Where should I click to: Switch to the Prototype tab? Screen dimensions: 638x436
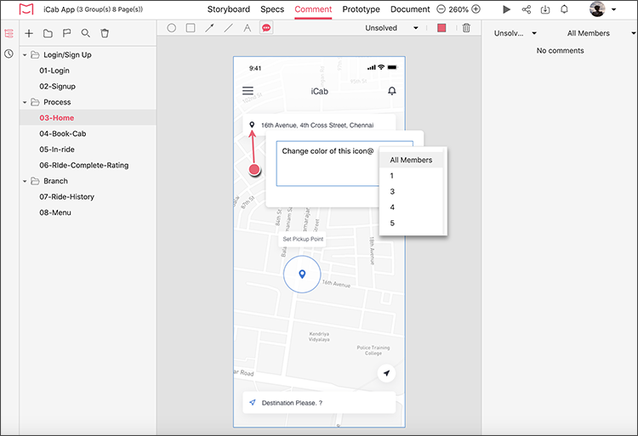pos(361,9)
